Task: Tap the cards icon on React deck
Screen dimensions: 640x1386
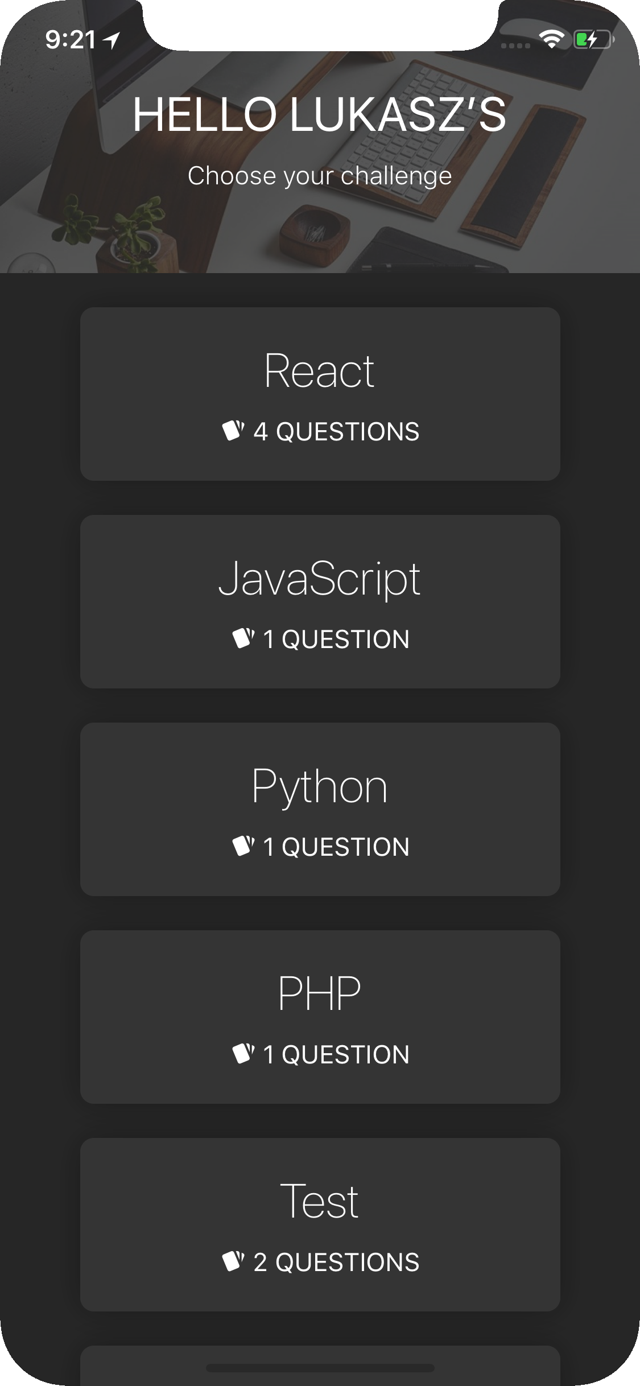Action: (x=233, y=430)
